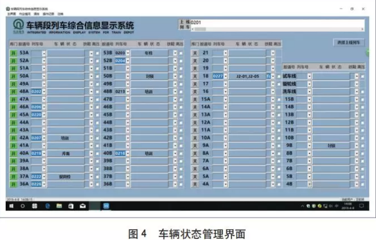The width and height of the screenshot is (376, 240).
Task: Click the 选择上线列车 button
Action: point(349,43)
